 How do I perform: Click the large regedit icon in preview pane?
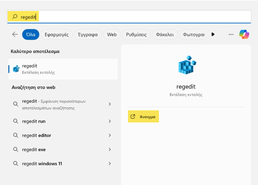[x=187, y=65]
